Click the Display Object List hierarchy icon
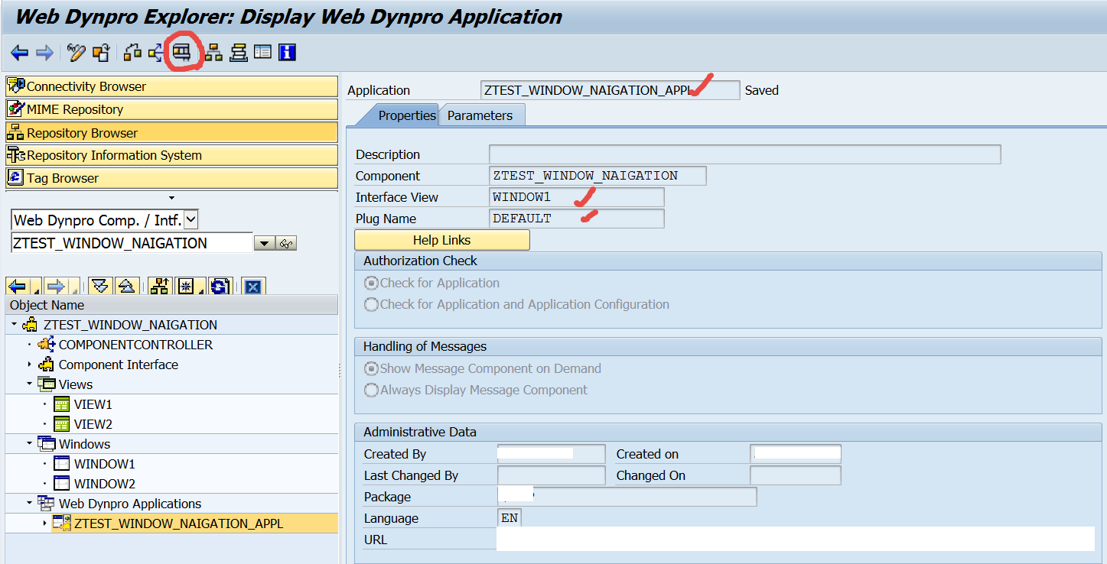Viewport: 1107px width, 564px height. pyautogui.click(x=213, y=53)
